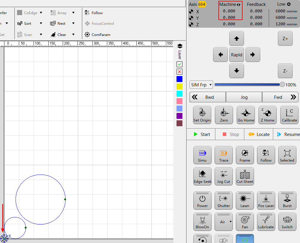
Task: Run the Simu simulation
Action: pyautogui.click(x=202, y=155)
